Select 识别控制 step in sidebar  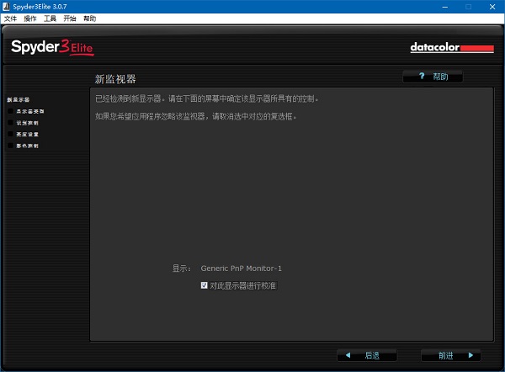27,123
